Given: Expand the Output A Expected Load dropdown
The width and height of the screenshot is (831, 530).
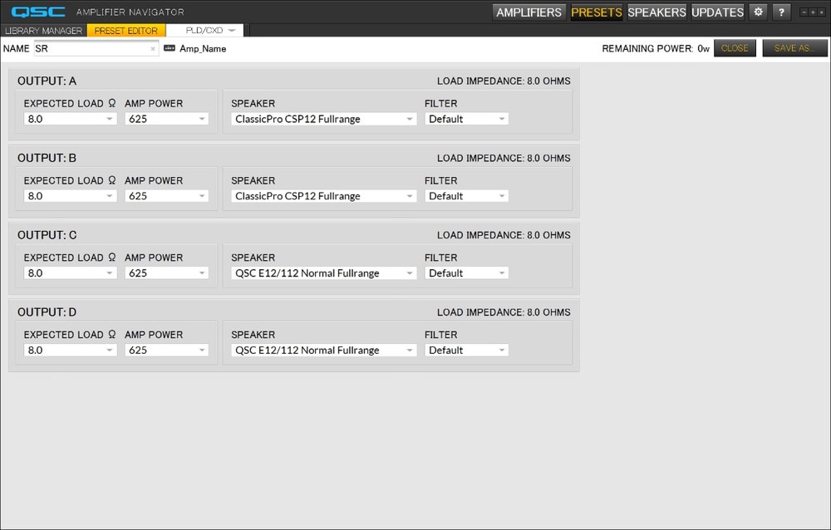Looking at the screenshot, I should 70,119.
